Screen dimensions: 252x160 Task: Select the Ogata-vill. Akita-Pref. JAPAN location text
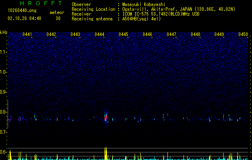point(179,9)
